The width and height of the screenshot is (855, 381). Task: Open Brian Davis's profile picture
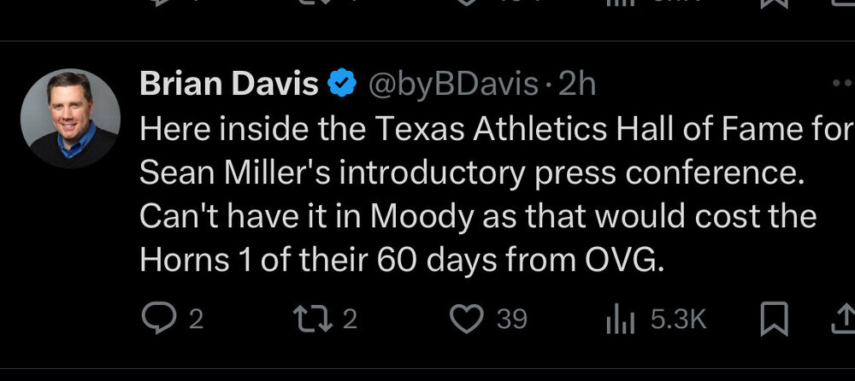point(70,118)
